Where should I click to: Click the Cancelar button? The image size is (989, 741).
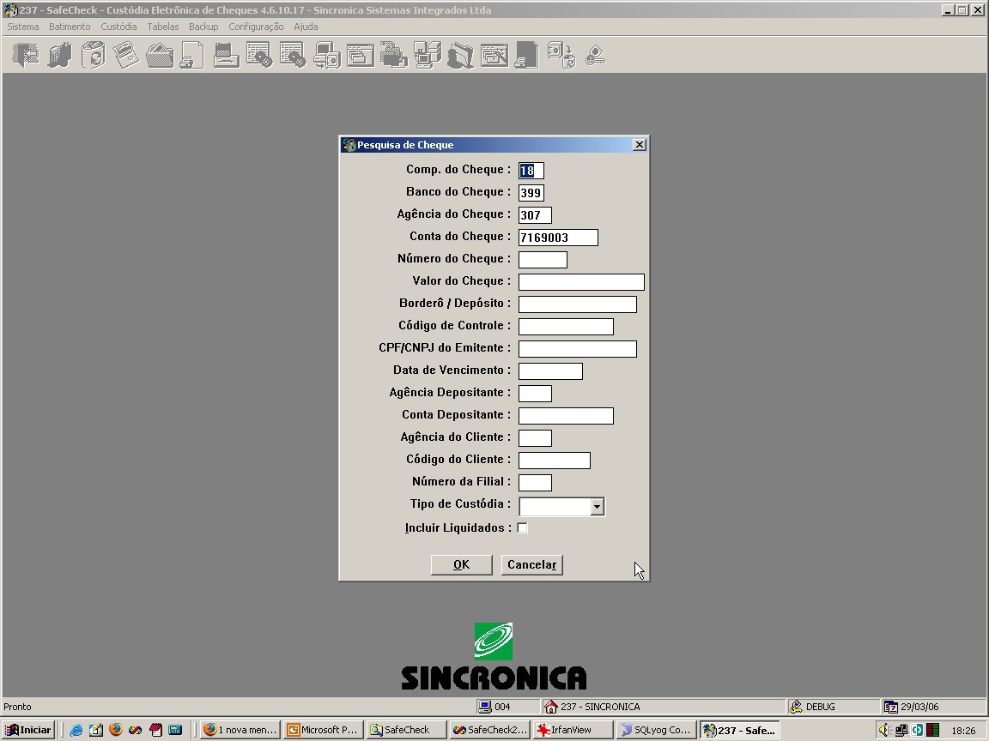tap(531, 564)
